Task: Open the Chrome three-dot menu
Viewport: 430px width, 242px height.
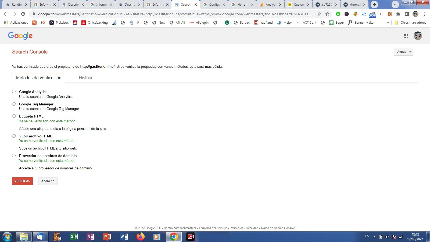Action: (424, 14)
